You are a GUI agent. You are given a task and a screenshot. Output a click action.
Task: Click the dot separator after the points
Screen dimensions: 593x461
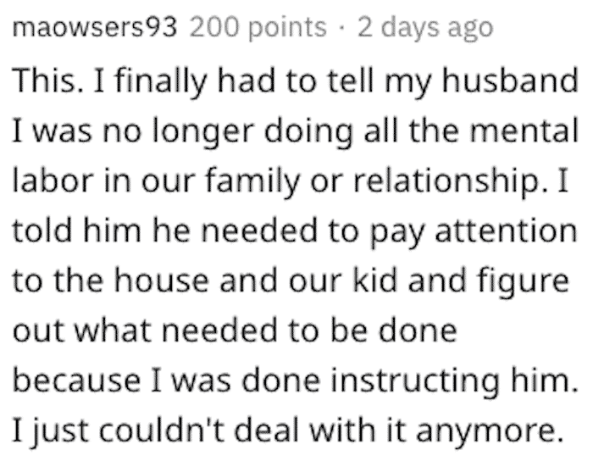point(342,28)
